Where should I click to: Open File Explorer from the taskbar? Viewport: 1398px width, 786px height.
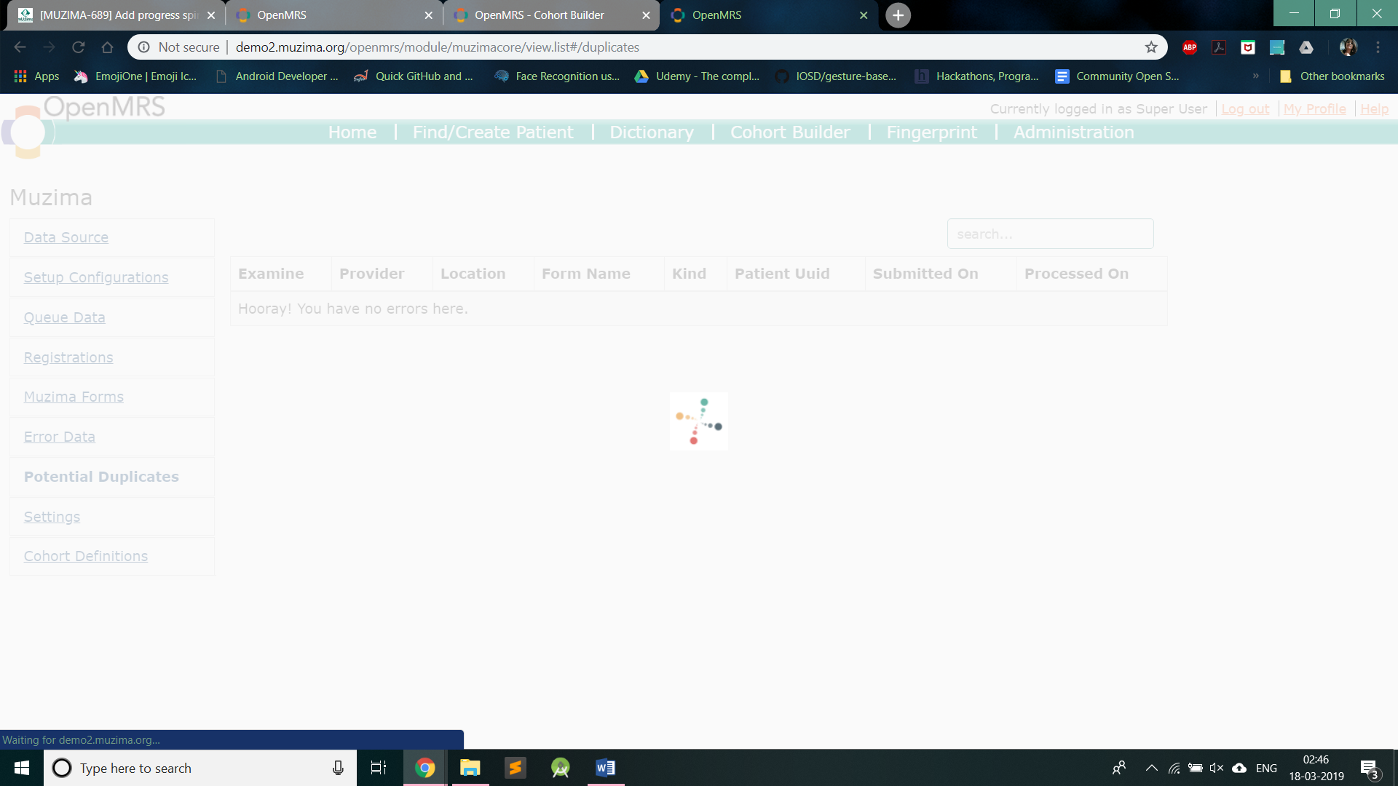[x=470, y=768]
